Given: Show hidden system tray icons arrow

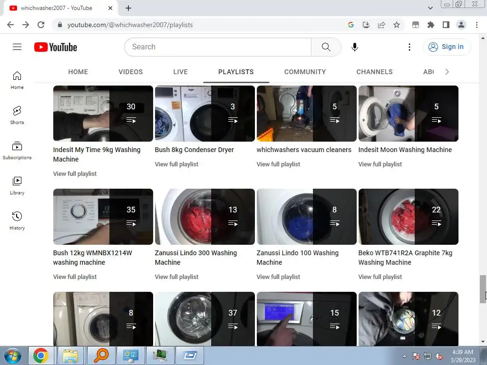Looking at the screenshot, I should coord(404,356).
